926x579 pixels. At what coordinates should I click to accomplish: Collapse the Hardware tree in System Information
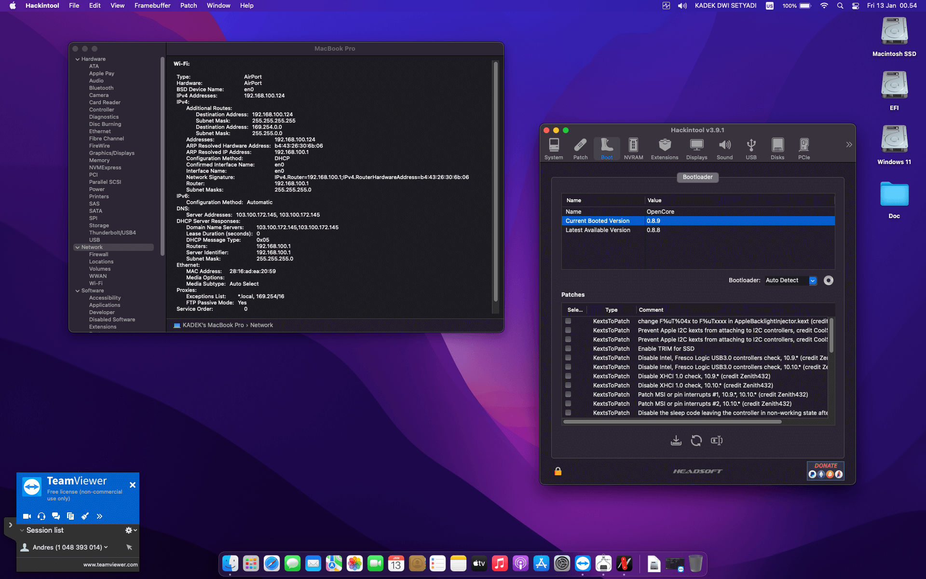click(78, 59)
